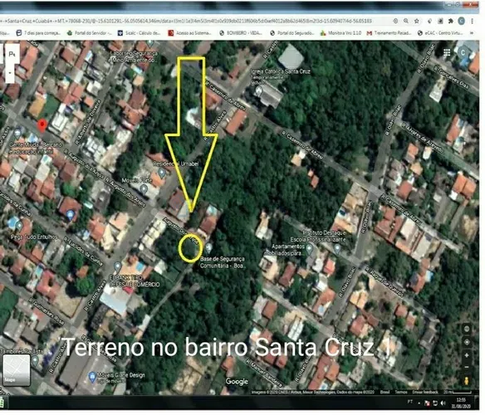The height and width of the screenshot is (415, 485).
Task: Expand hidden system tray icons arrow
Action: point(419,403)
